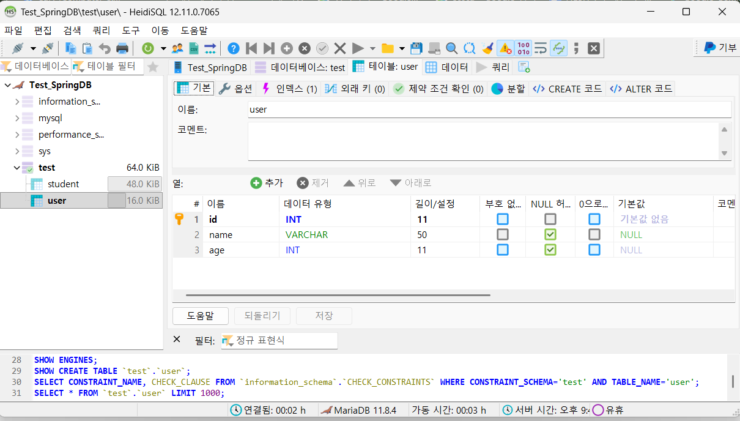Switch to the 인덱스 (1) tab
Screen dimensions: 740x421
pos(289,89)
